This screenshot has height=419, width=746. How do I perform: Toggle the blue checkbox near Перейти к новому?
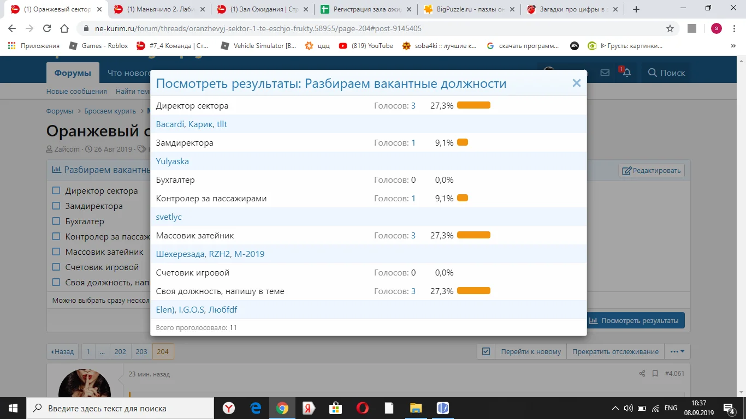[x=486, y=351]
